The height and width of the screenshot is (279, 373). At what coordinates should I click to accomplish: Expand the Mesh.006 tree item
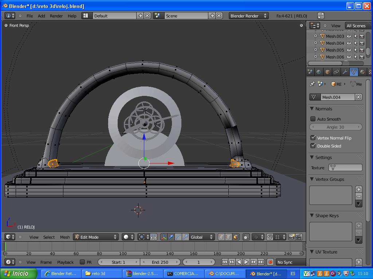[315, 57]
